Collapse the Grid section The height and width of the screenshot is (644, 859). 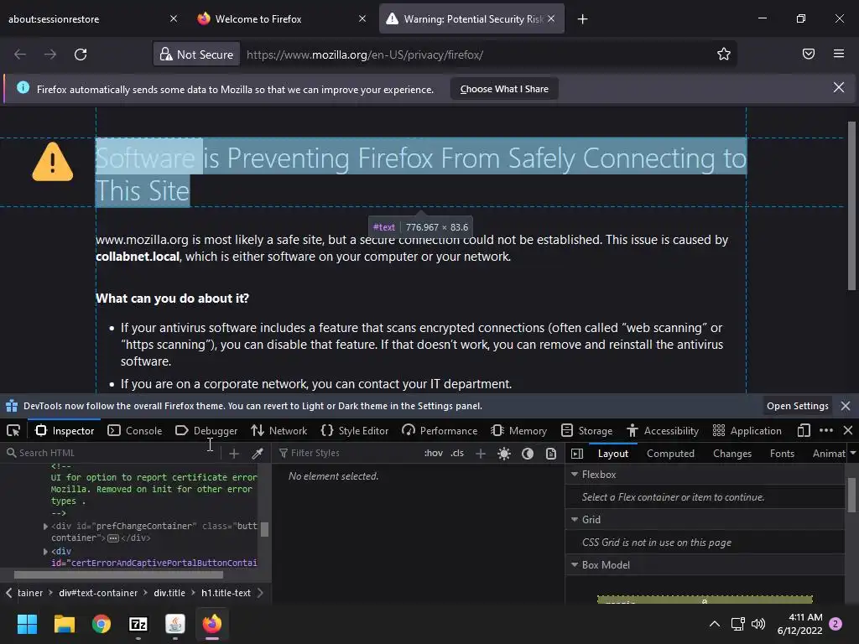pyautogui.click(x=575, y=519)
